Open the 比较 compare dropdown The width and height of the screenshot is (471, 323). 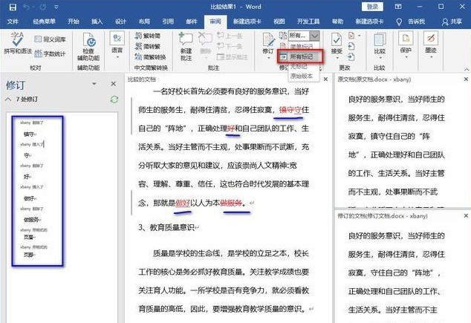pos(380,45)
